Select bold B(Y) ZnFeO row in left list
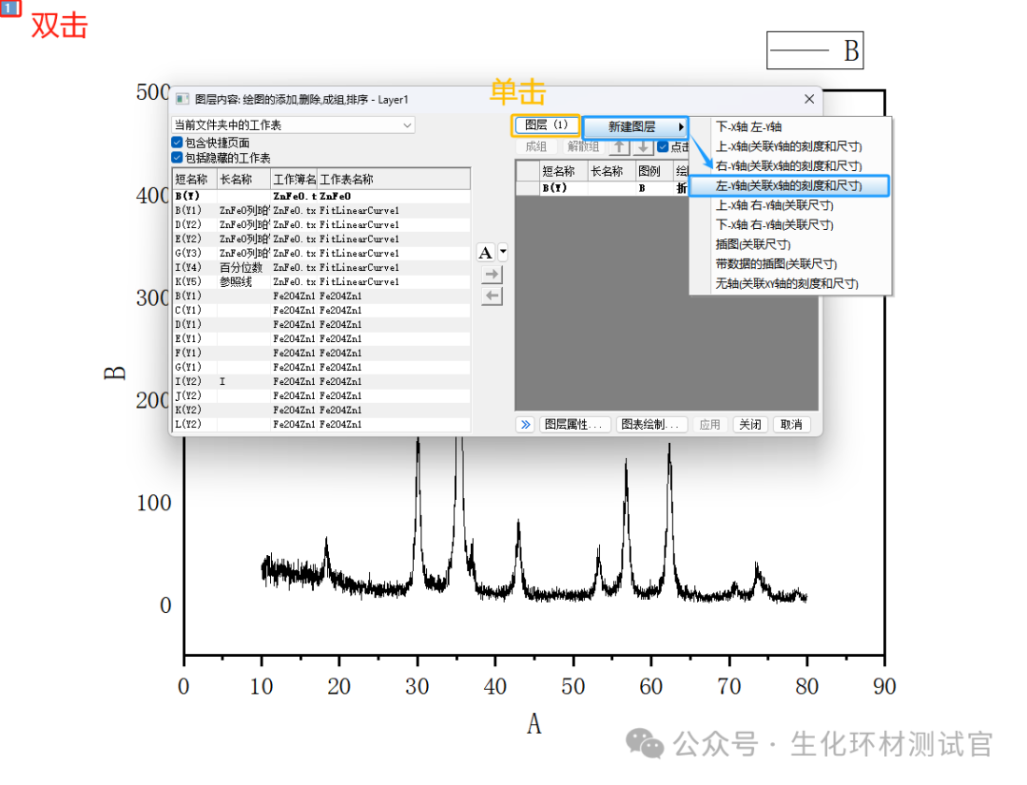 [x=321, y=196]
